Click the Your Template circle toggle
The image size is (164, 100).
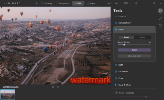tap(116, 93)
